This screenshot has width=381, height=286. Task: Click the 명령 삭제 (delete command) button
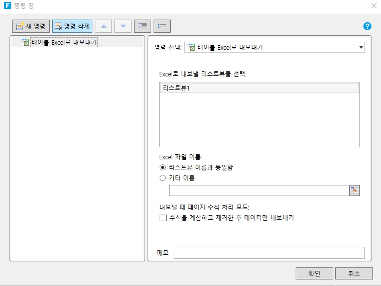click(72, 26)
